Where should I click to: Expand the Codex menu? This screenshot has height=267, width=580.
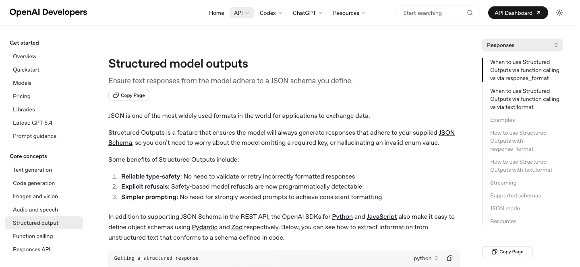click(x=271, y=13)
